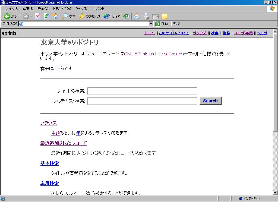Click the vertical scrollbar thumb
Screen dimensions: 278x202
(275, 83)
